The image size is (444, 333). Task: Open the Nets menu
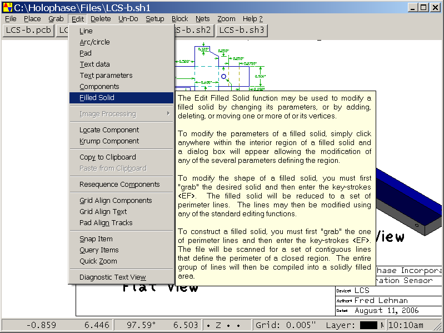click(202, 19)
